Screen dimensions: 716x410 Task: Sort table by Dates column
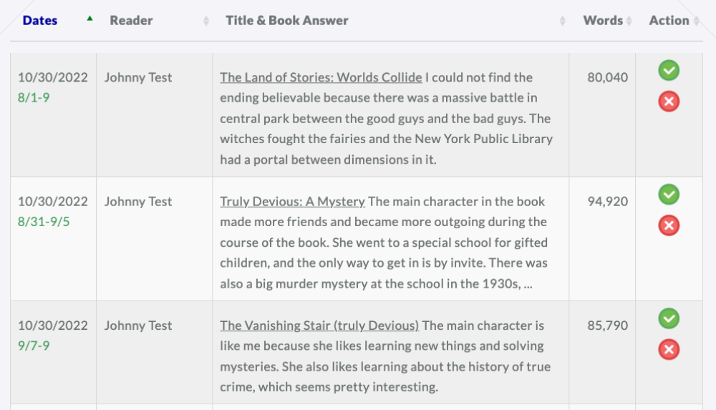(40, 21)
